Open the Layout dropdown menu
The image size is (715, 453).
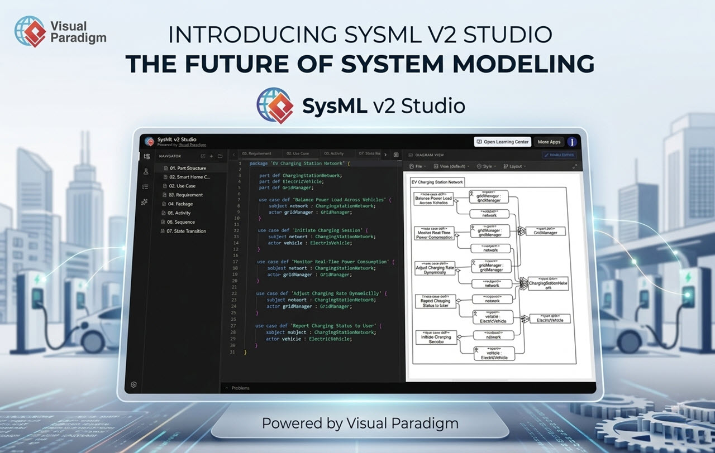[x=517, y=166]
